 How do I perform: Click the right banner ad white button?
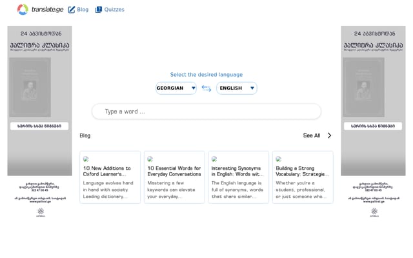[373, 126]
